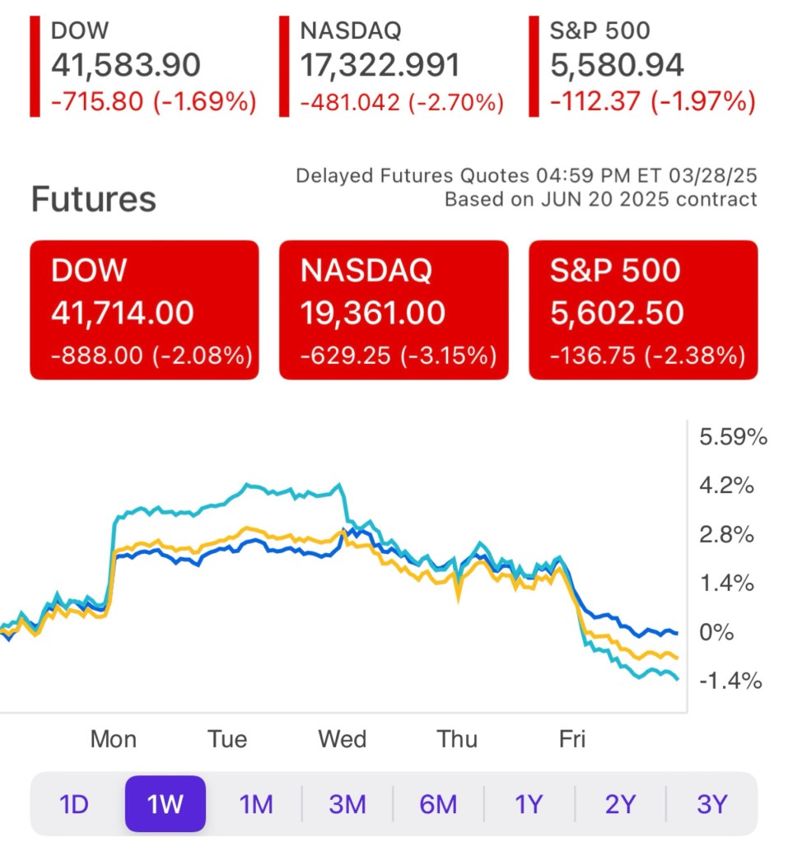Click the teal line's Tuesday peak on chart
This screenshot has width=788, height=842.
249,486
